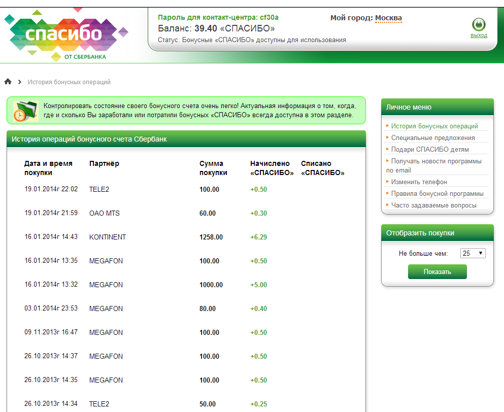Click 'История бонусных операций' breadcrumb text
Viewport: 504px width, 412px height.
69,82
